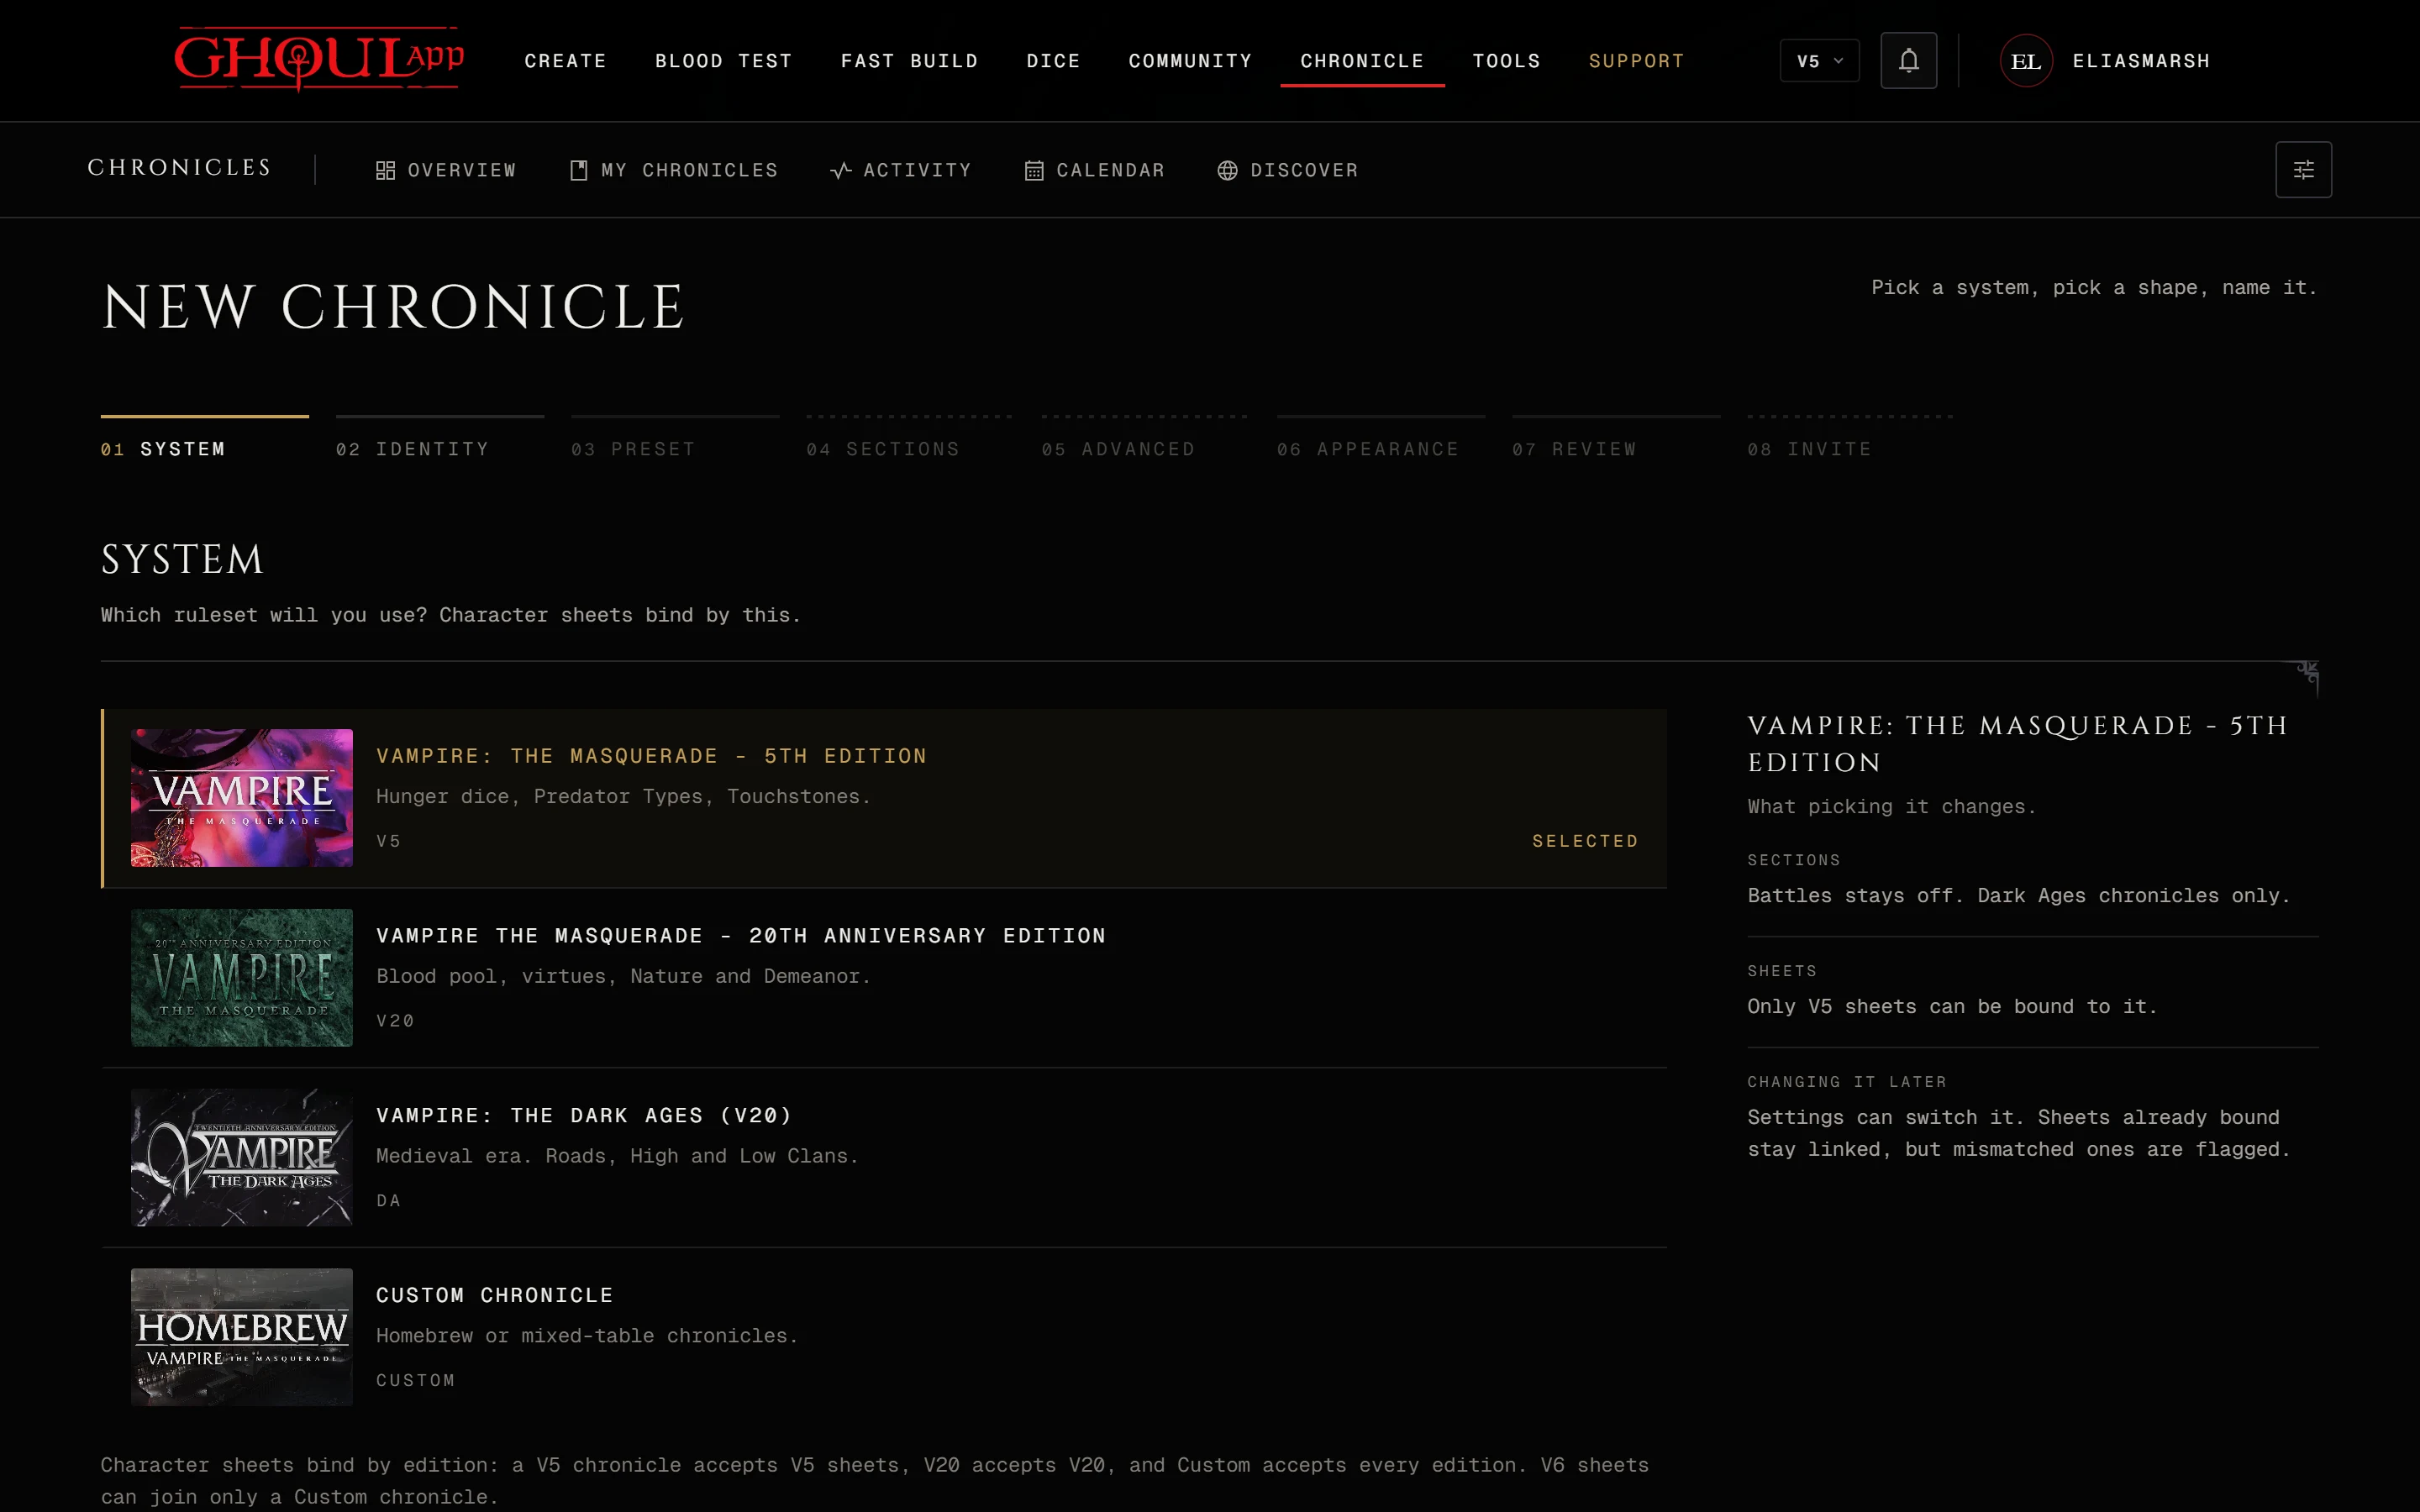Click the Chronicles section heading
The width and height of the screenshot is (2420, 1512).
pyautogui.click(x=180, y=167)
